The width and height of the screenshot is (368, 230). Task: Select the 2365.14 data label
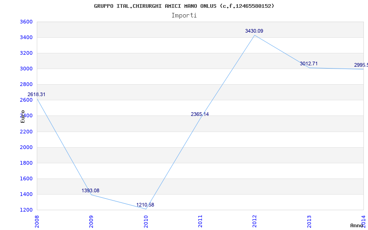pyautogui.click(x=200, y=114)
